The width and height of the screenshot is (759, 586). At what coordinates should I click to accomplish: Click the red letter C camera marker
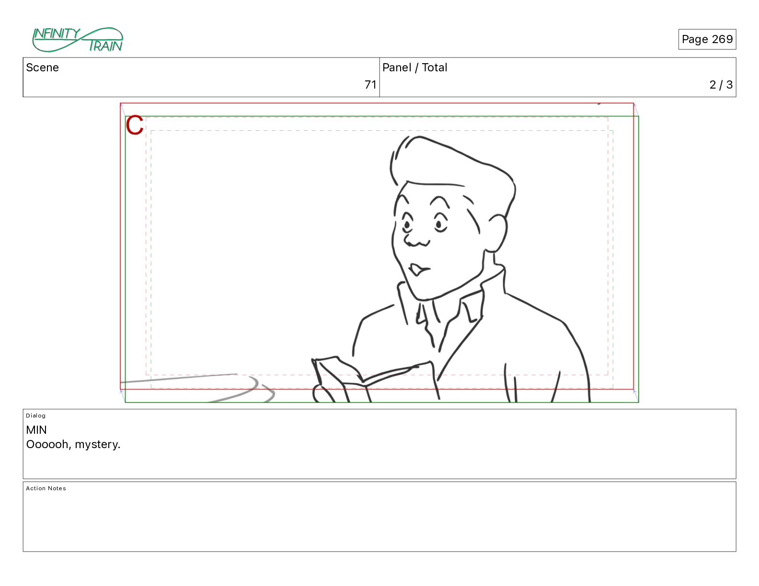point(135,125)
